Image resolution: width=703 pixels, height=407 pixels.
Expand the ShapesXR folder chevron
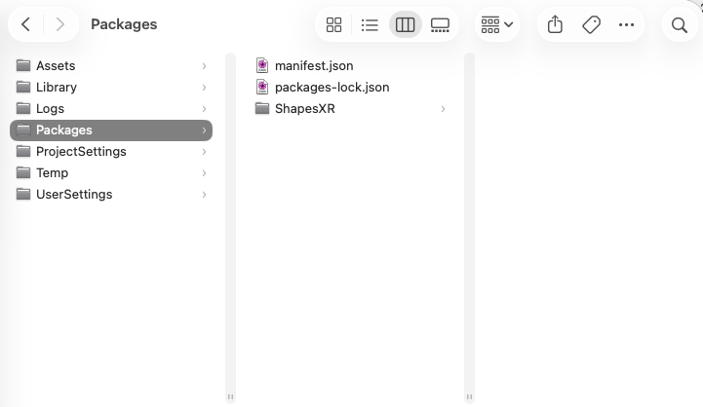443,109
